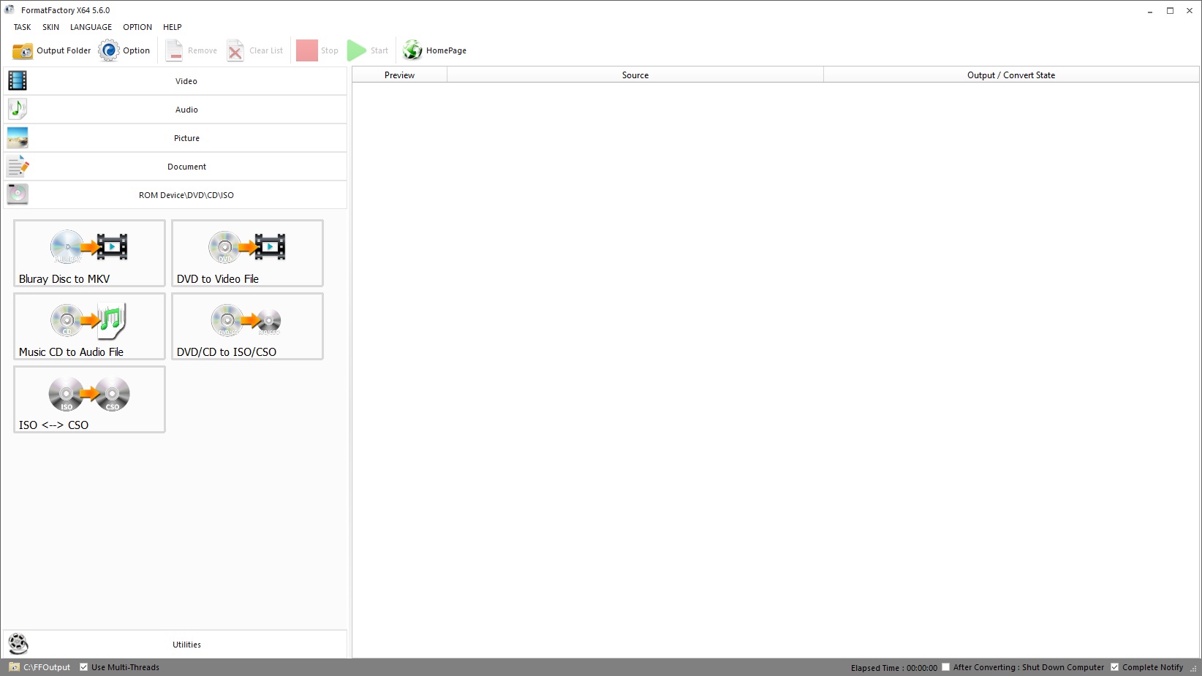The width and height of the screenshot is (1202, 676).
Task: Expand the Document category panel
Action: click(x=175, y=167)
